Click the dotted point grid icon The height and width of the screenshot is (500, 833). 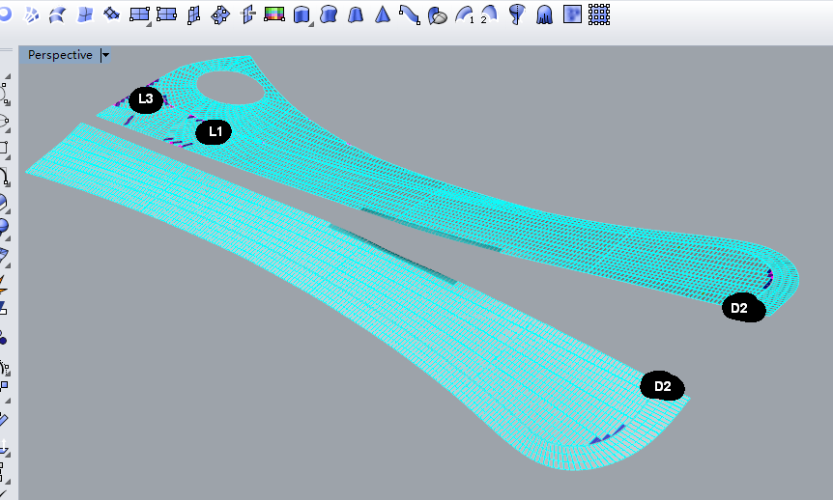pyautogui.click(x=599, y=14)
